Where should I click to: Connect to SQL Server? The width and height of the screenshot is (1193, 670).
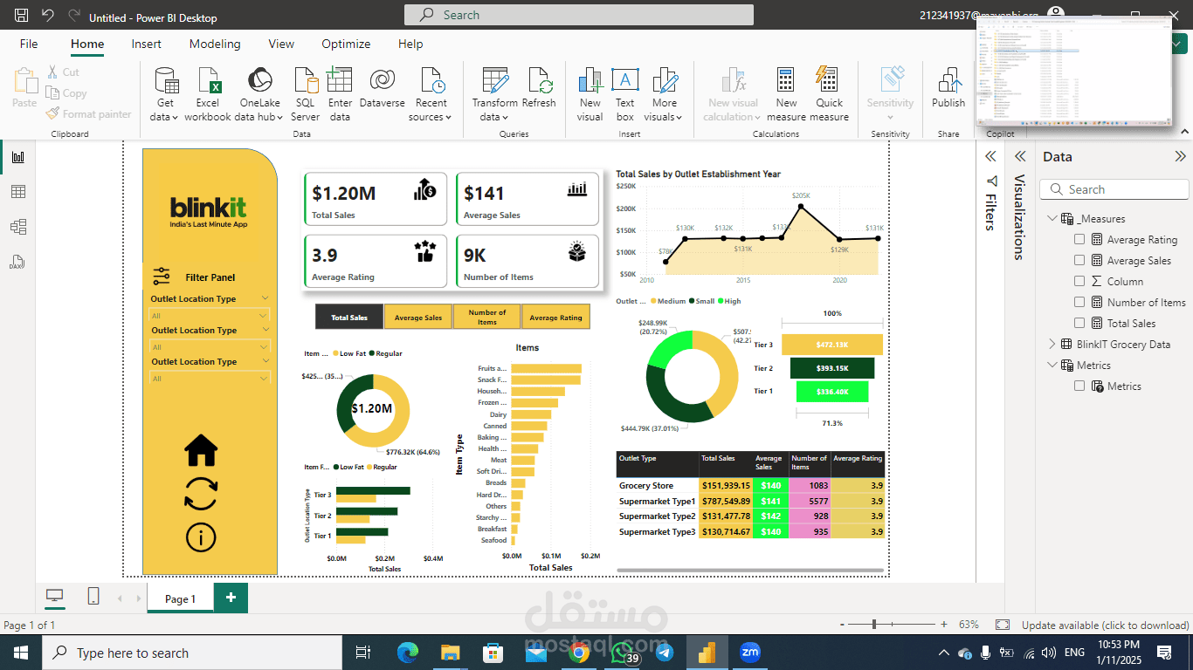[x=305, y=94]
